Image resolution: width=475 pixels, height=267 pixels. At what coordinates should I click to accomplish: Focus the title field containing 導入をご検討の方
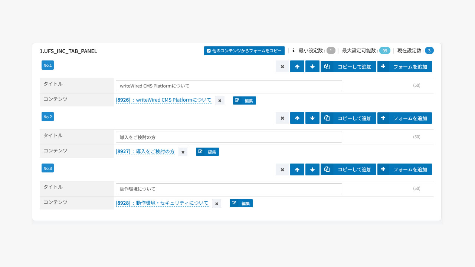pyautogui.click(x=229, y=137)
